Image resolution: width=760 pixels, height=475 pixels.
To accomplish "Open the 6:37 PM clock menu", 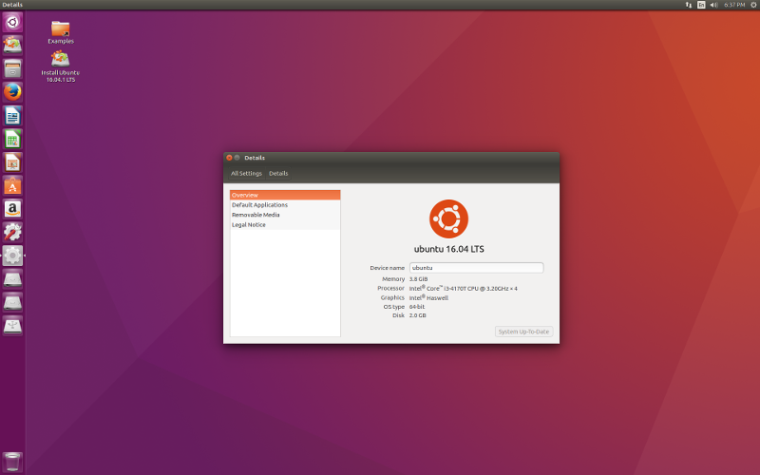I will click(x=734, y=5).
